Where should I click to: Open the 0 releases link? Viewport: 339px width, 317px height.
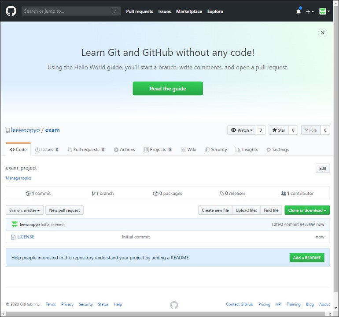pyautogui.click(x=232, y=194)
